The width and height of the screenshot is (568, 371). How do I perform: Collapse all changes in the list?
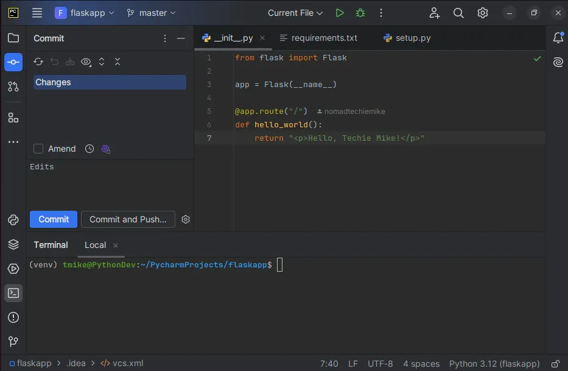click(117, 62)
